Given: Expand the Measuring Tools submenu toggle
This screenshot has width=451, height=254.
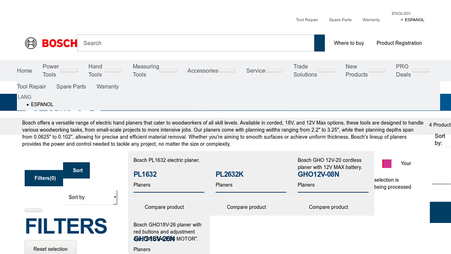Looking at the screenshot, I should pyautogui.click(x=168, y=71).
